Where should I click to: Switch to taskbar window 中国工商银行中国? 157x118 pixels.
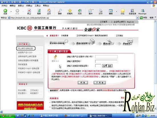tap(51, 116)
